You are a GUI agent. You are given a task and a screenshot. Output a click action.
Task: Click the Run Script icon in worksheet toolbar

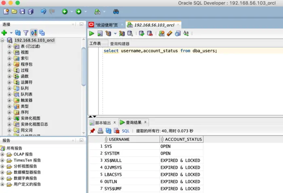click(x=100, y=34)
